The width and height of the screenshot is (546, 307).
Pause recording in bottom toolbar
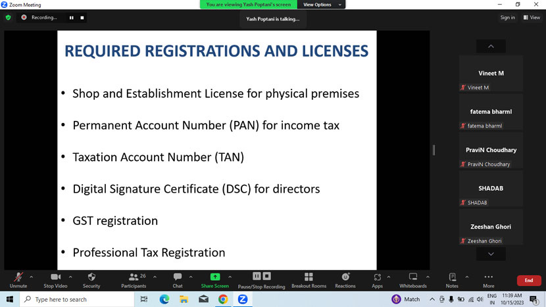click(257, 276)
